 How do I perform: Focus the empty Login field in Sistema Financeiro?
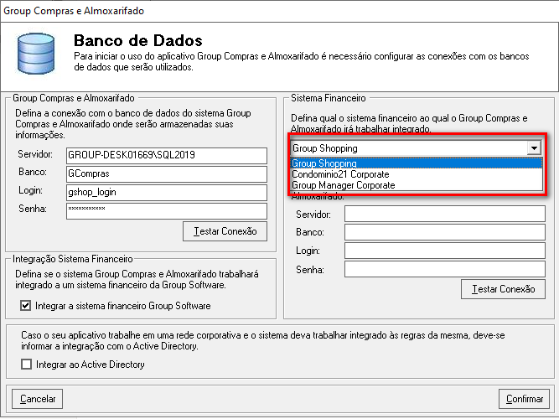pyautogui.click(x=445, y=251)
